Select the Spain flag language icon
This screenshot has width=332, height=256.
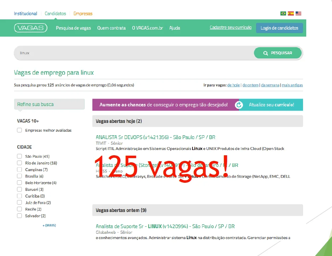click(291, 13)
